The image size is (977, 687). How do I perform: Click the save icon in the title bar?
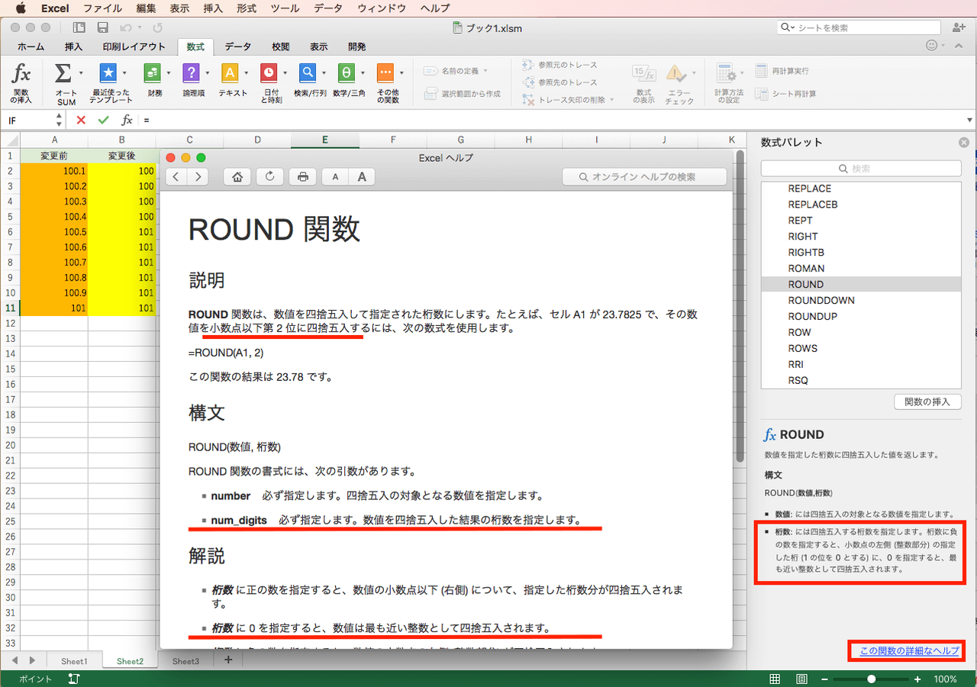tap(102, 27)
